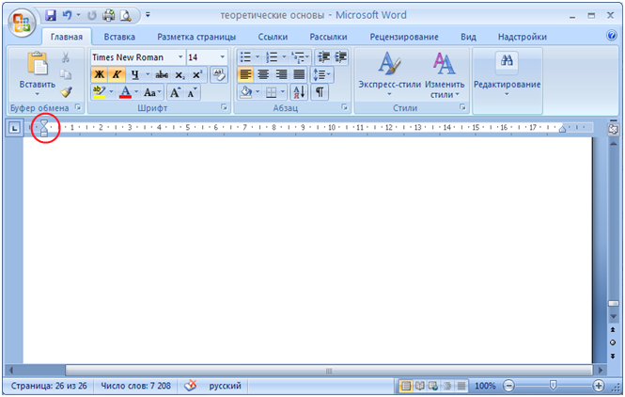Customize the quick access toolbar
The width and height of the screenshot is (625, 397).
click(x=148, y=15)
